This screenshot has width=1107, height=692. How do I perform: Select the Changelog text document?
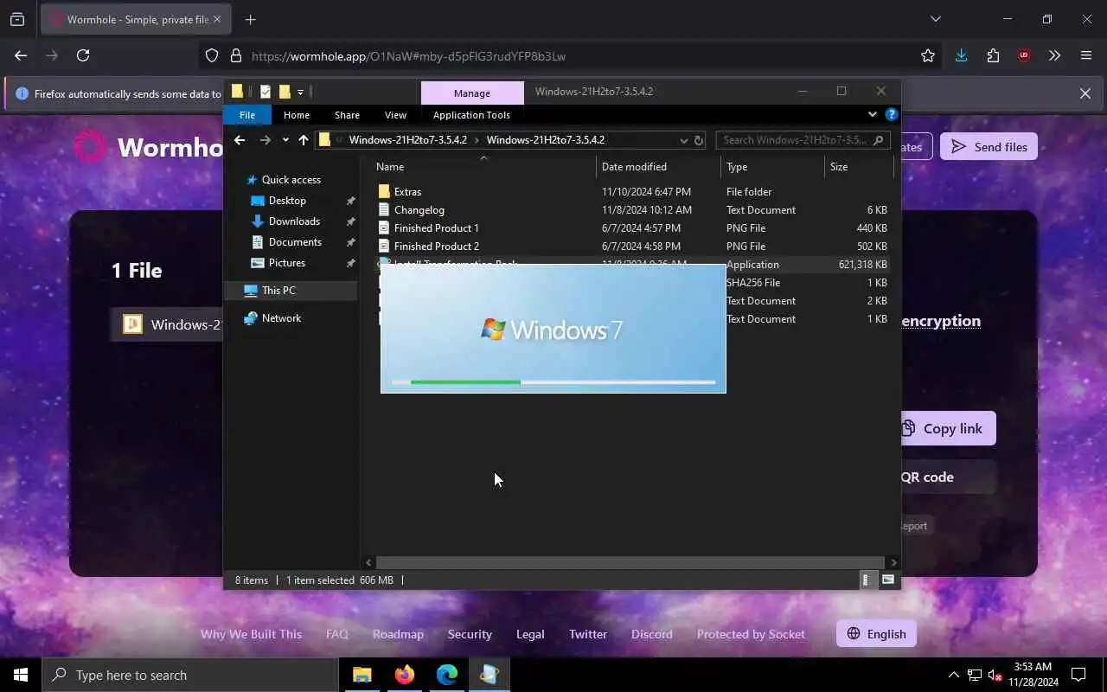419,210
